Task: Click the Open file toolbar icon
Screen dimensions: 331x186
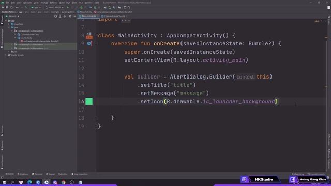Action: pyautogui.click(x=3, y=7)
